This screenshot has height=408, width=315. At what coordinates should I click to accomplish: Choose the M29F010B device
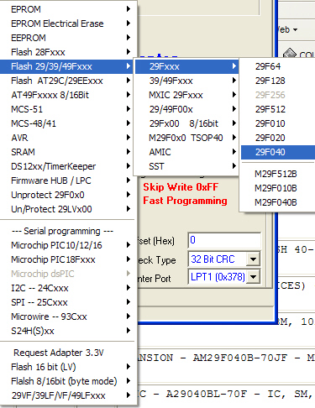pos(278,188)
